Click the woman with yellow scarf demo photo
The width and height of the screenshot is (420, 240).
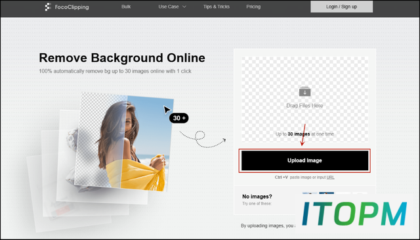(124, 142)
